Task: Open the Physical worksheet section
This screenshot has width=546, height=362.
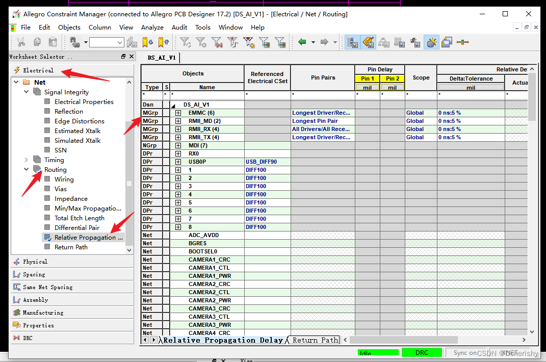Action: (72, 262)
